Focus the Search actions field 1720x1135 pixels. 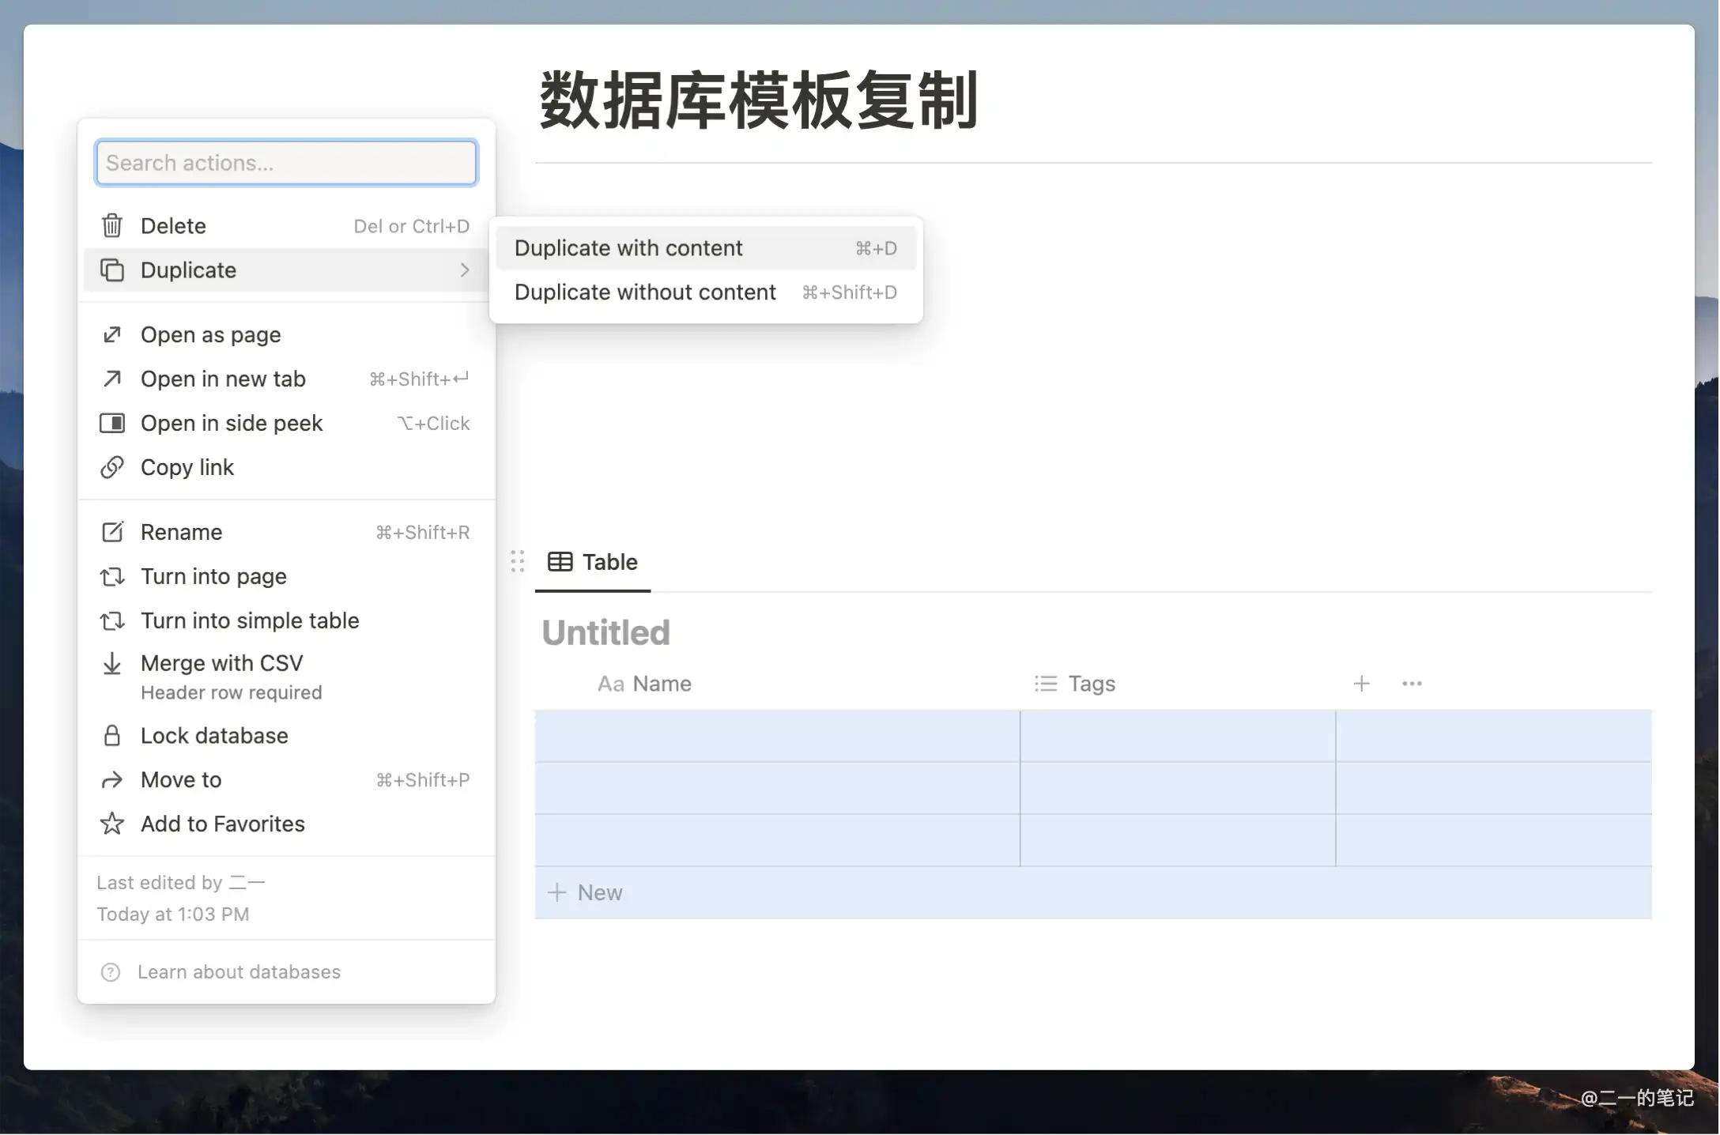coord(286,163)
